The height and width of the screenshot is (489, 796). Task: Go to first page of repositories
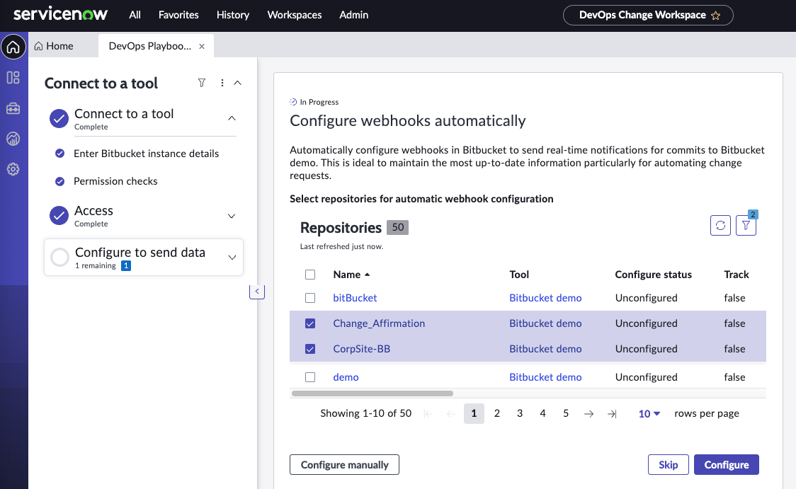pos(428,414)
